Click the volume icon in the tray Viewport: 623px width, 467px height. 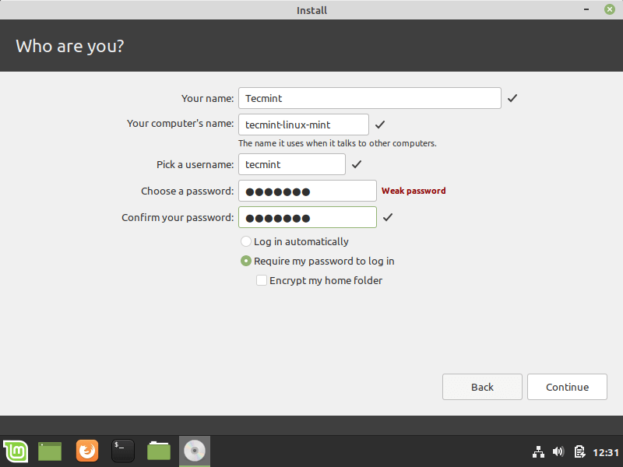[558, 451]
